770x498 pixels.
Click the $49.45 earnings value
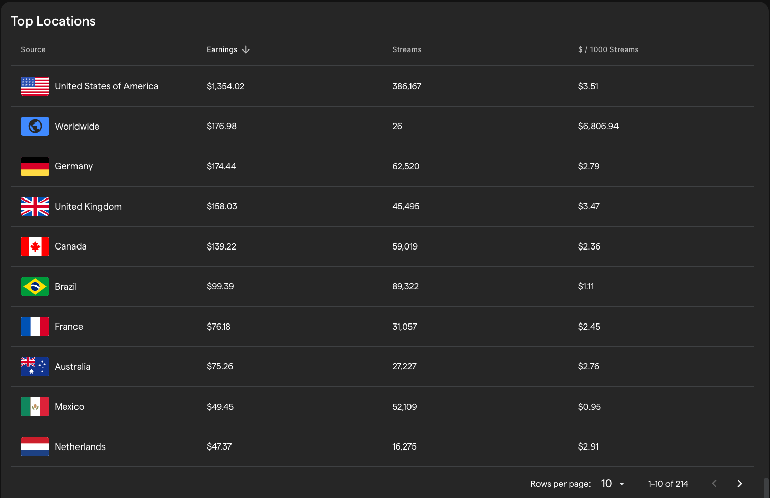(x=220, y=407)
